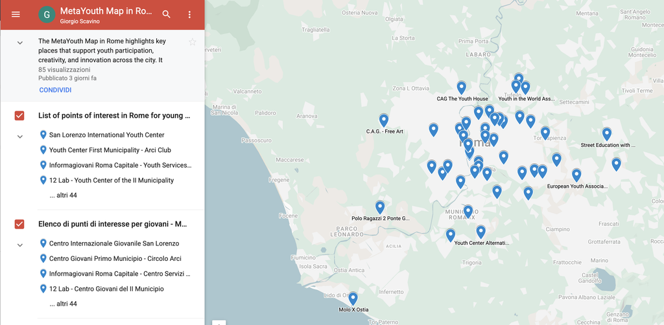Click pin icon beside 12 Lab - Youth Center

click(43, 181)
